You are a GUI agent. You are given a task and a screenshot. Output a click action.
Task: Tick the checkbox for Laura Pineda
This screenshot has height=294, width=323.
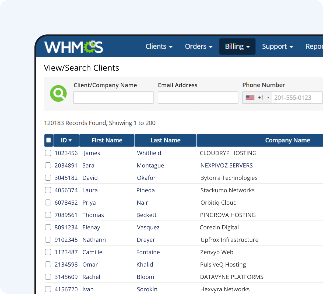click(48, 190)
